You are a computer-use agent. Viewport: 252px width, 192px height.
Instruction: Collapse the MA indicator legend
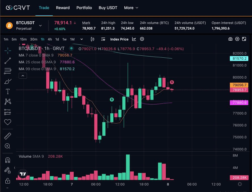(23, 76)
